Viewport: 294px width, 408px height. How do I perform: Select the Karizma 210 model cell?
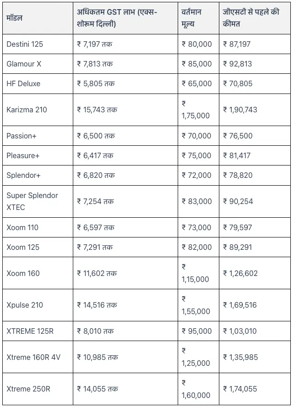27,110
